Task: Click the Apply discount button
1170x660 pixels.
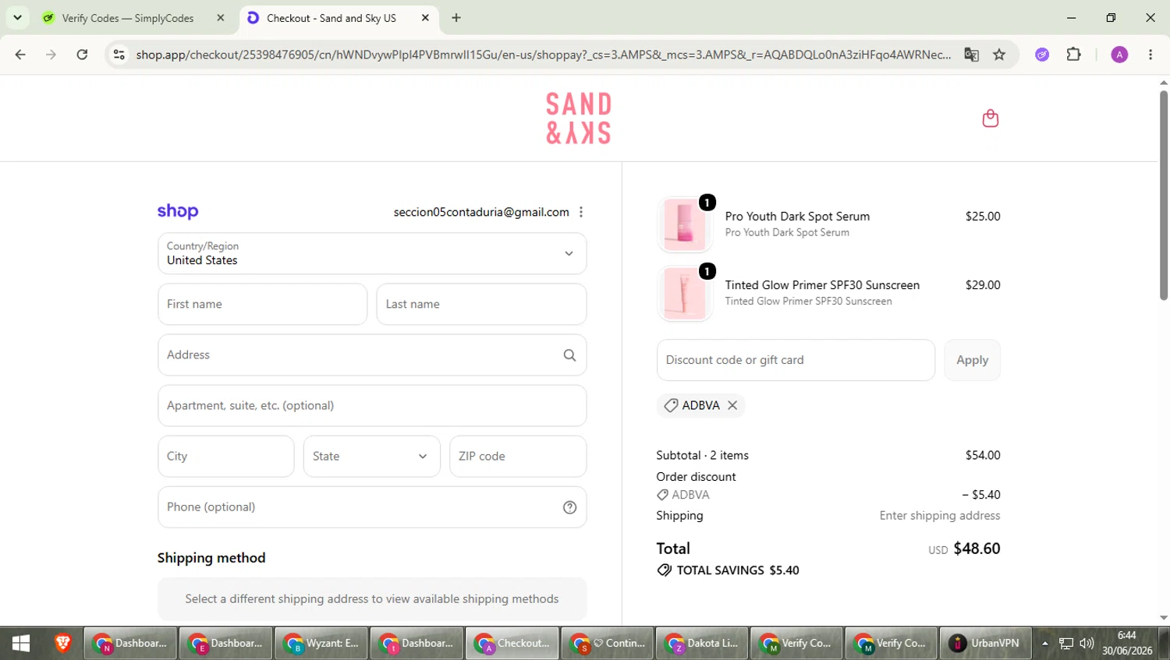Action: pyautogui.click(x=972, y=360)
